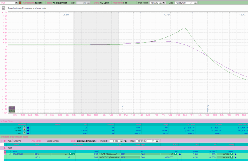The width and height of the screenshot is (248, 161).
Task: Adjust the top Date stepper arrows
Action: tap(195, 3)
